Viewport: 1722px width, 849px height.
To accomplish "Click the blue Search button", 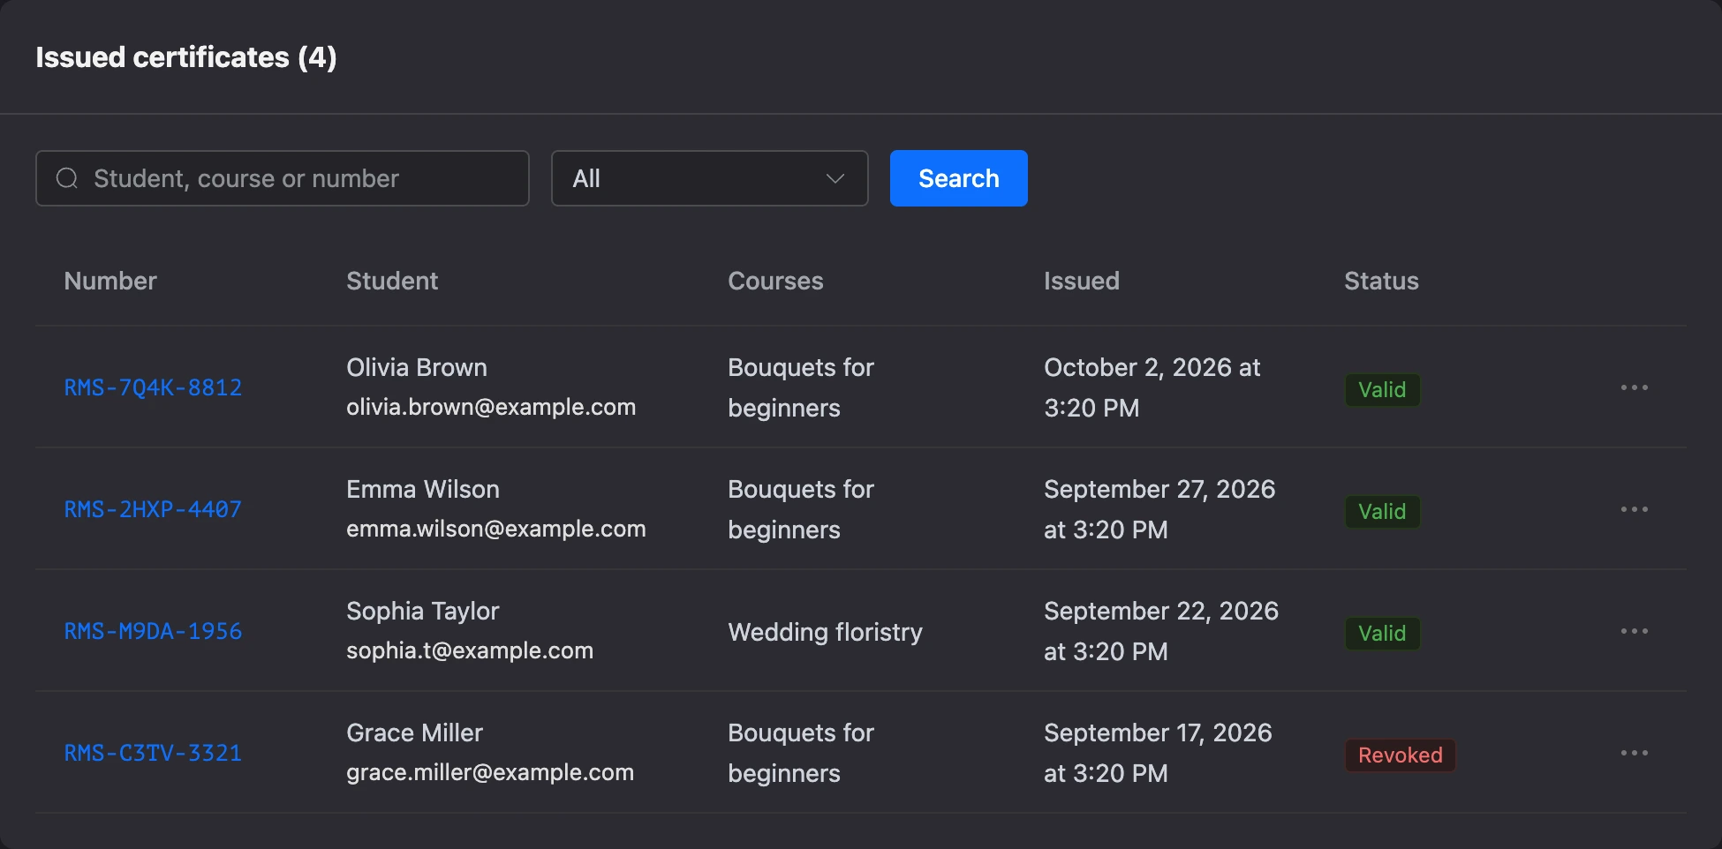I will click(958, 178).
